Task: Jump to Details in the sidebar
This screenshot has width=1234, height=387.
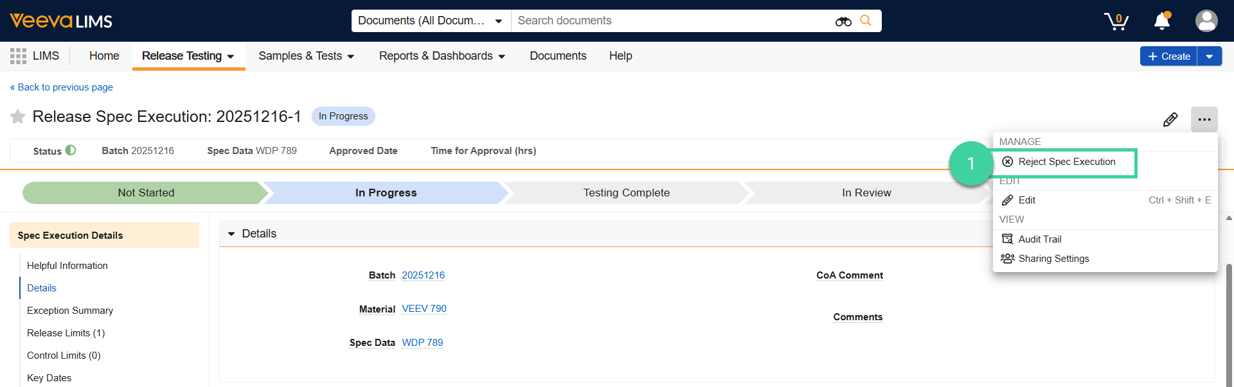Action: (42, 288)
